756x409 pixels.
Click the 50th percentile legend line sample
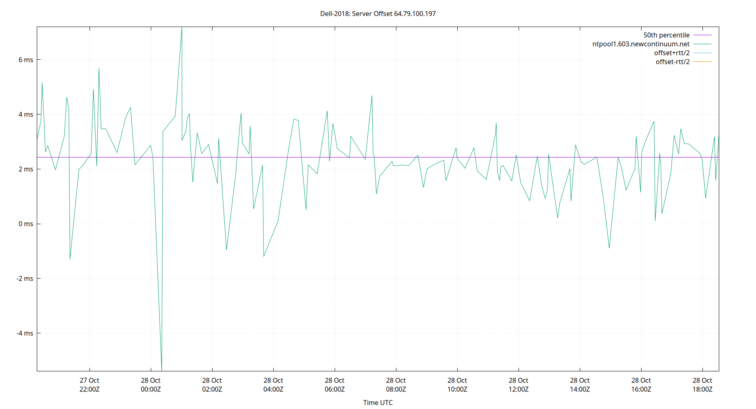pyautogui.click(x=703, y=35)
